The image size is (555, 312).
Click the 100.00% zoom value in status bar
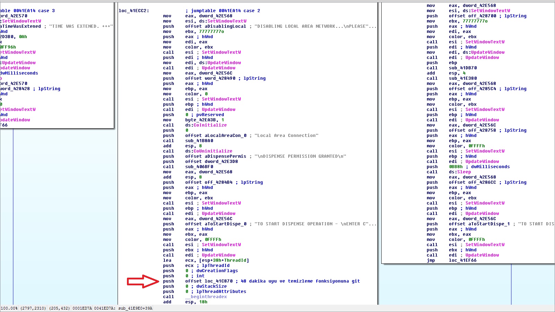(x=9, y=308)
